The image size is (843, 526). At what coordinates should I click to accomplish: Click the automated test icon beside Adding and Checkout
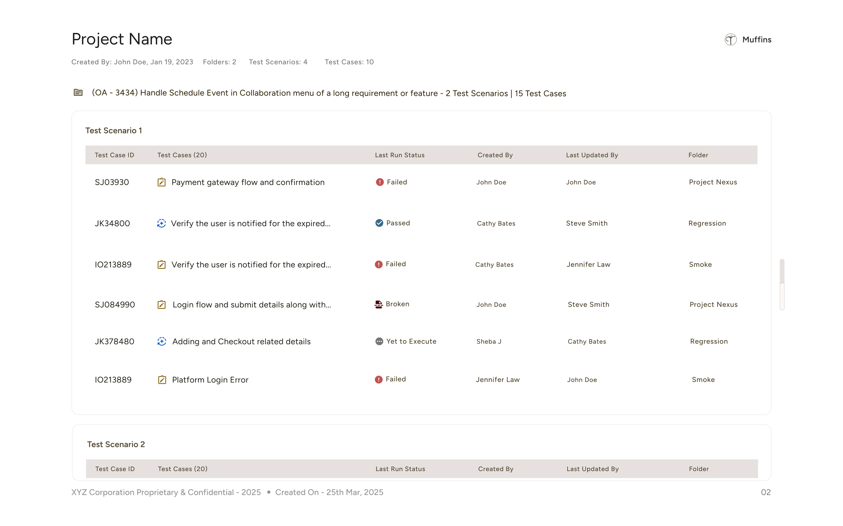(161, 341)
